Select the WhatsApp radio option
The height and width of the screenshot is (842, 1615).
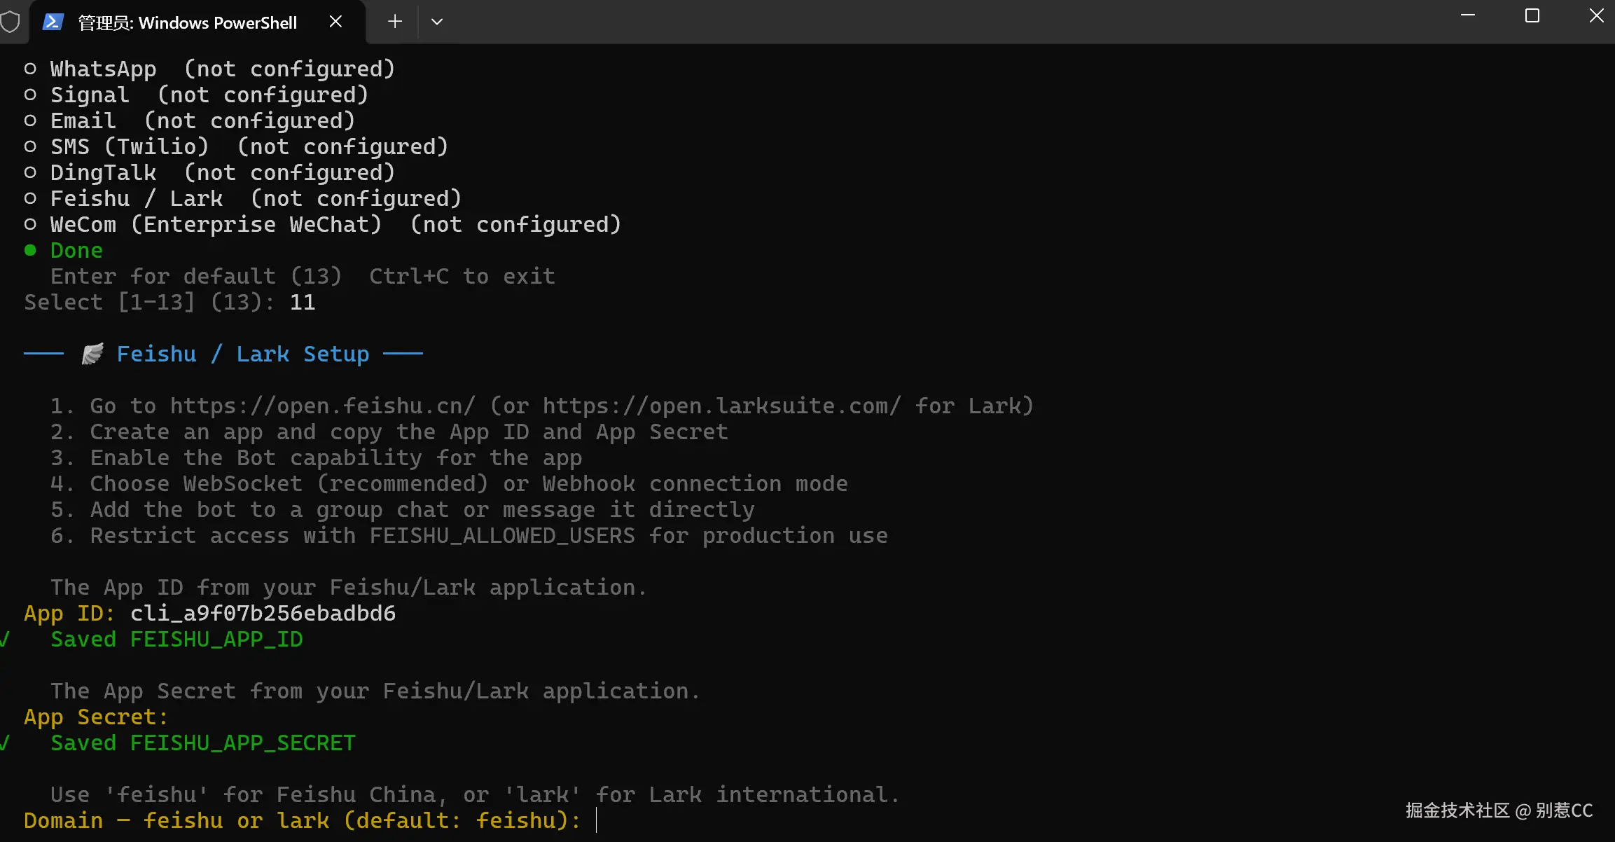click(x=30, y=69)
